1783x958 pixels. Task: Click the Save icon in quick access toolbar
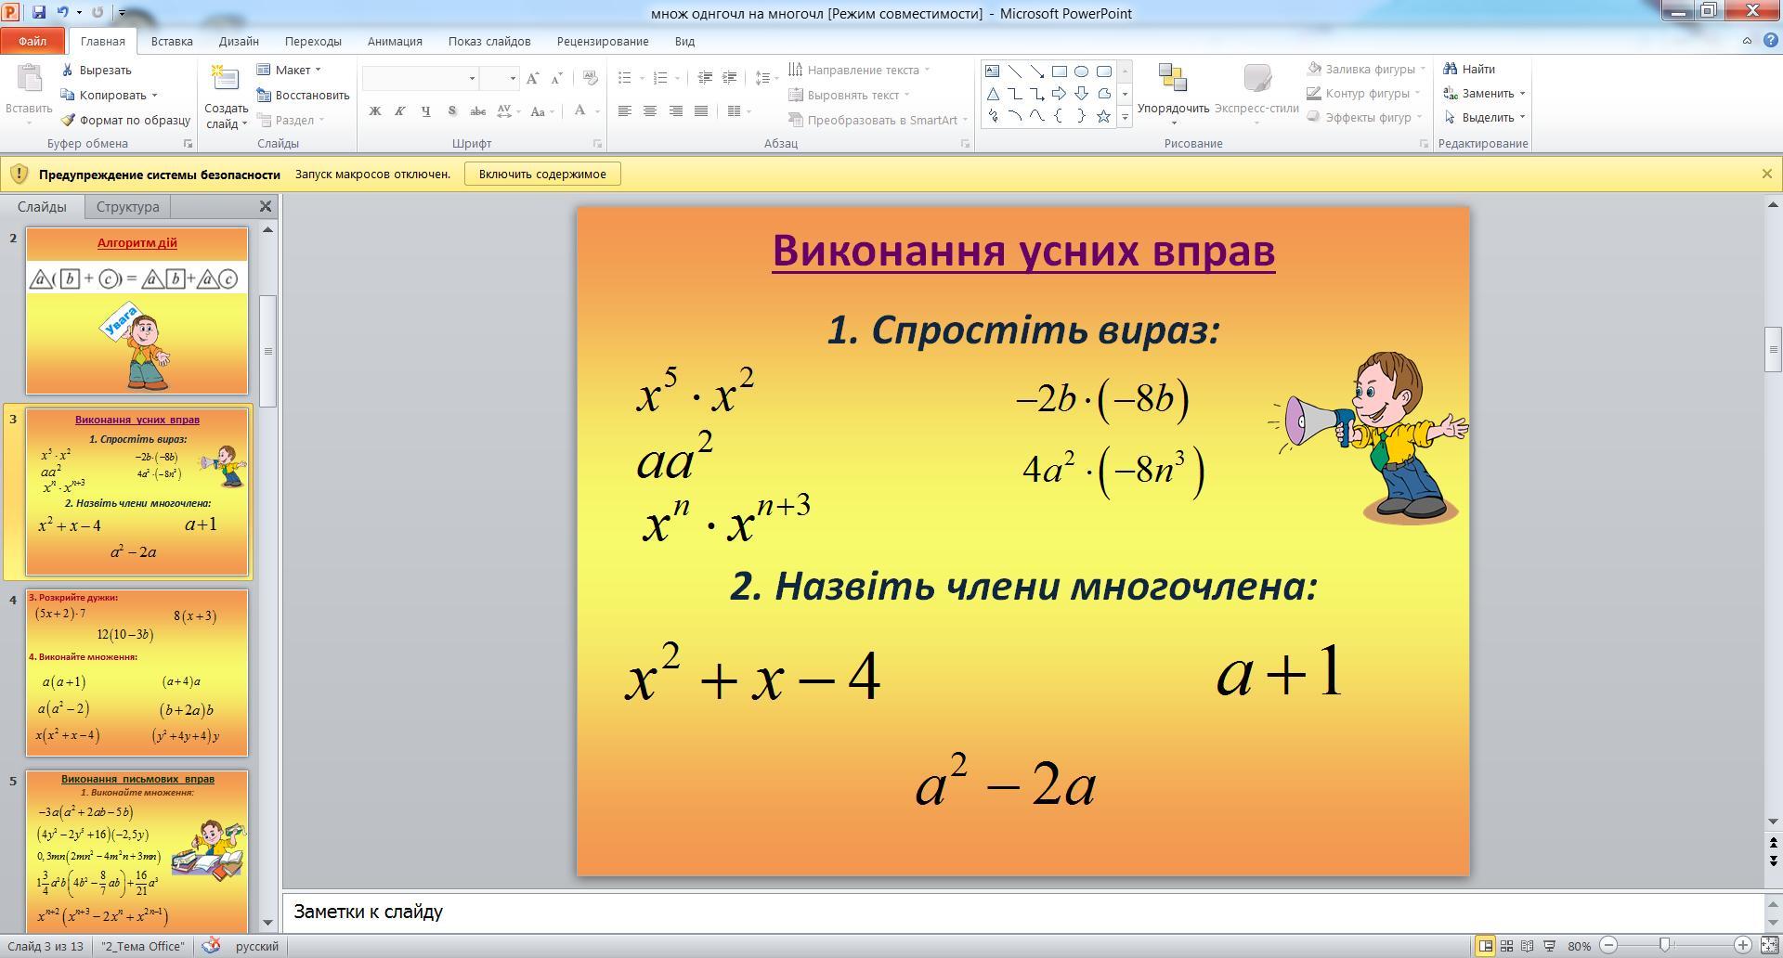click(x=39, y=12)
